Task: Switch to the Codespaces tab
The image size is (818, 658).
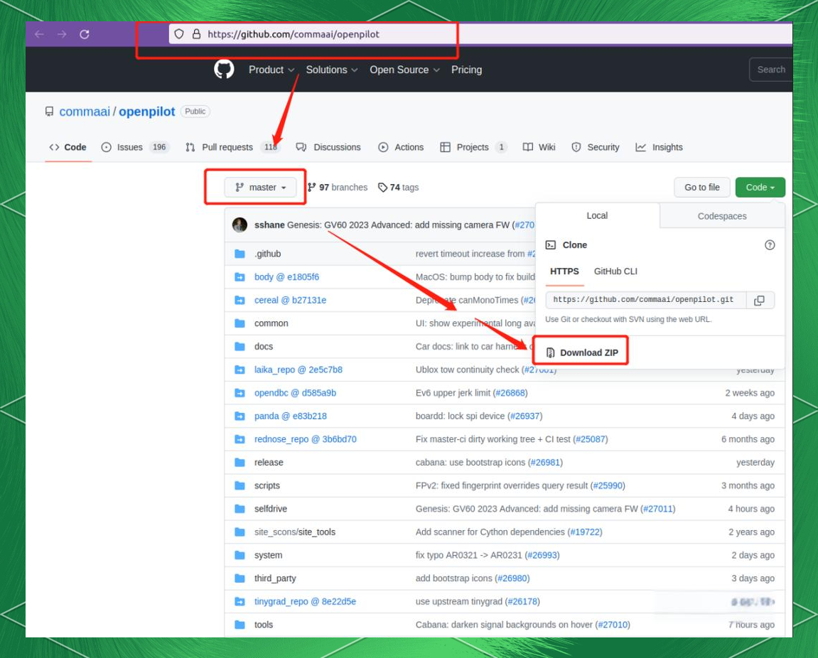Action: pyautogui.click(x=721, y=216)
